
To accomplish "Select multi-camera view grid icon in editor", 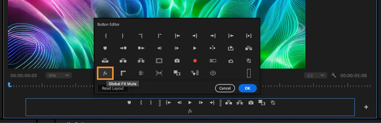I will coord(213,60).
